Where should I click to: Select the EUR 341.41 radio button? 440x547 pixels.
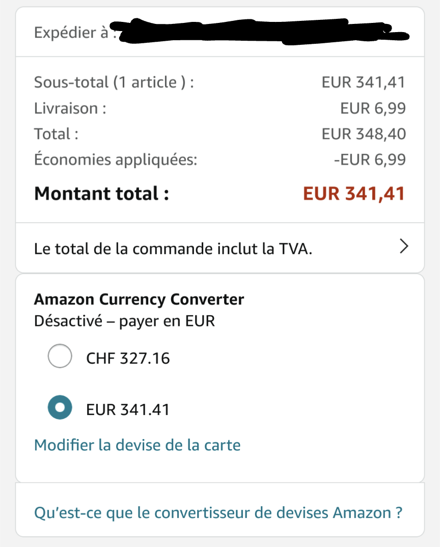coord(60,407)
